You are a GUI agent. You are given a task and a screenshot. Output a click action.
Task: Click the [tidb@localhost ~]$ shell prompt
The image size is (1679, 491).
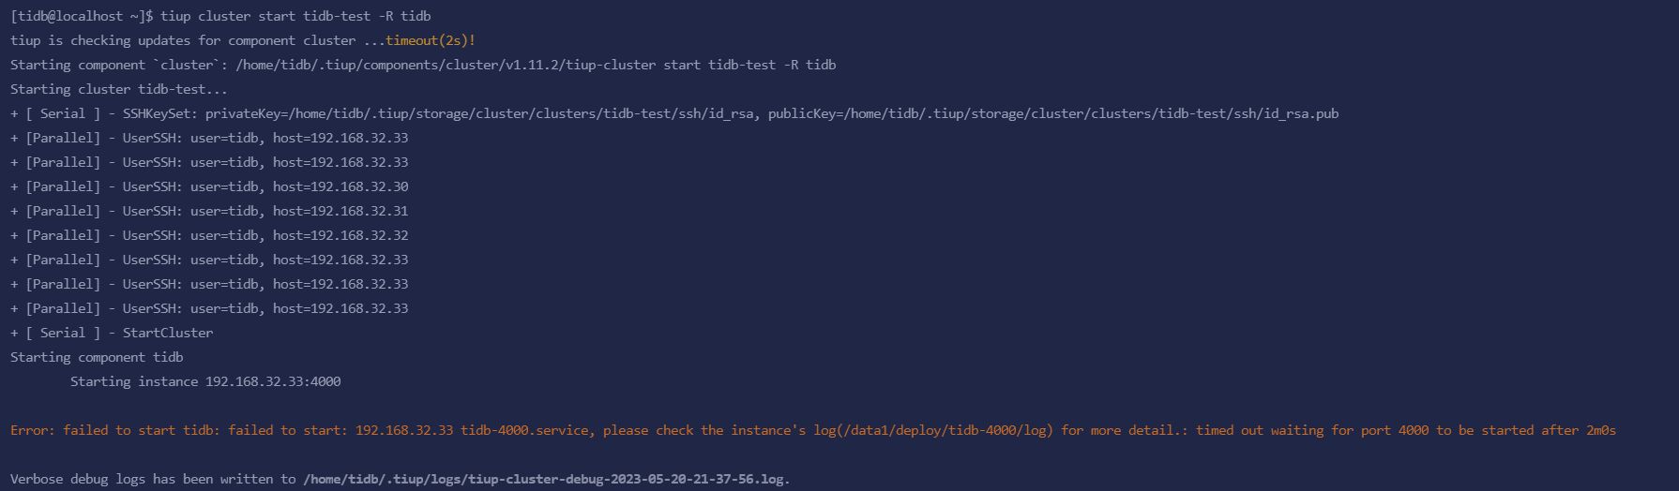pos(82,16)
